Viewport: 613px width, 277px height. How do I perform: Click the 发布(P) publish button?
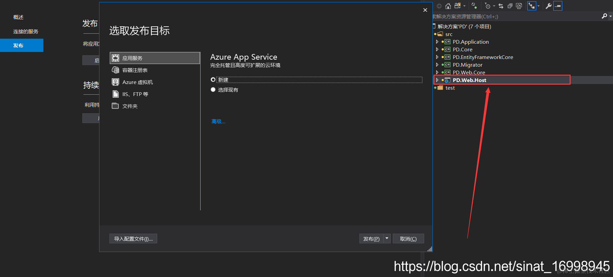click(371, 239)
